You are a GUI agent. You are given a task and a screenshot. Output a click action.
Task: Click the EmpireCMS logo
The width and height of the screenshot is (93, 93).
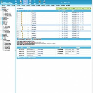click(6, 2)
